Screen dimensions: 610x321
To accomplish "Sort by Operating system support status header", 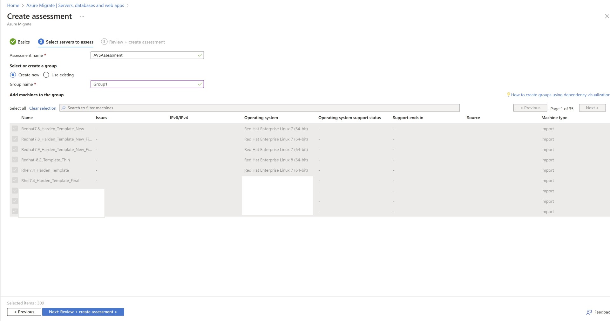I will 349,118.
